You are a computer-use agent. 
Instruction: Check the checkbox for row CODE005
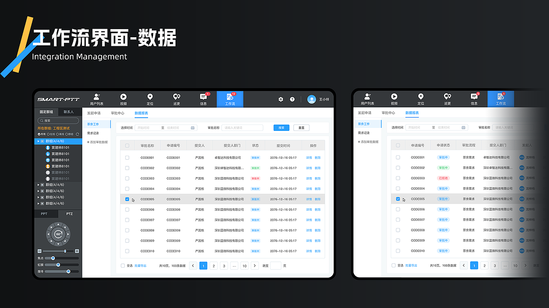tap(127, 199)
